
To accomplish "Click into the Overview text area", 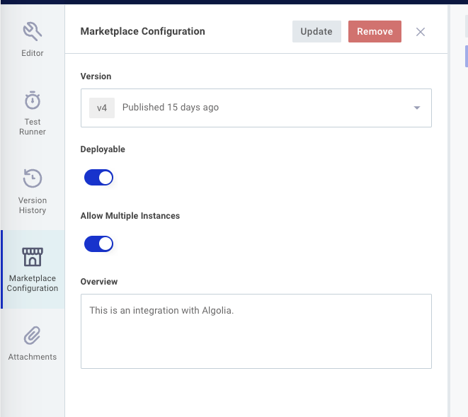I will [256, 331].
